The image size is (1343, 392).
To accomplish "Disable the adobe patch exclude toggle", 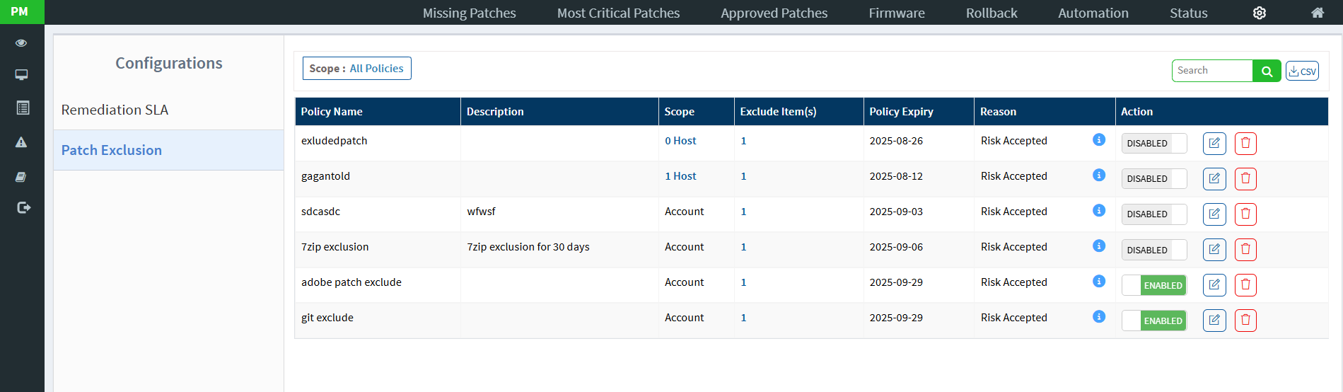I will [1153, 285].
